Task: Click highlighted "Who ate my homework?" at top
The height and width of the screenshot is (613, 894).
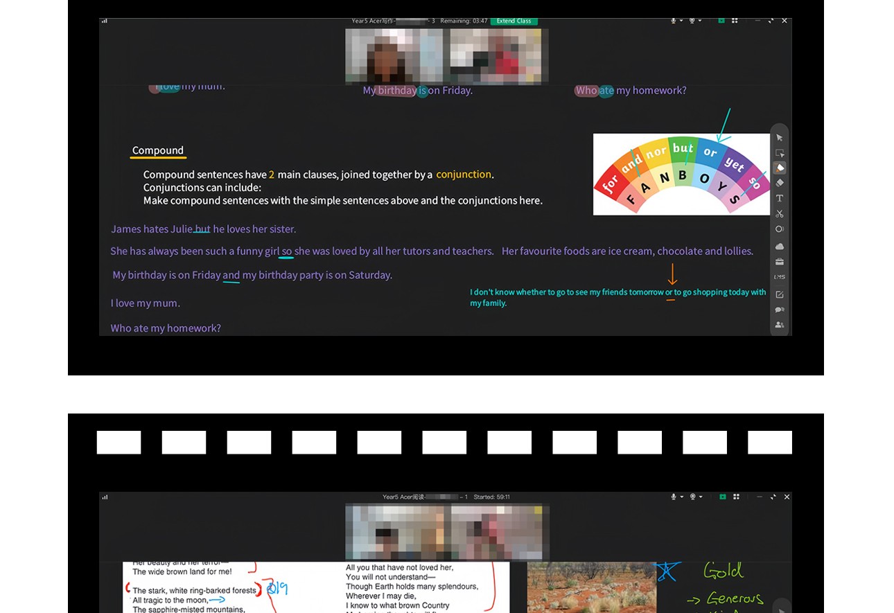Action: pyautogui.click(x=631, y=91)
